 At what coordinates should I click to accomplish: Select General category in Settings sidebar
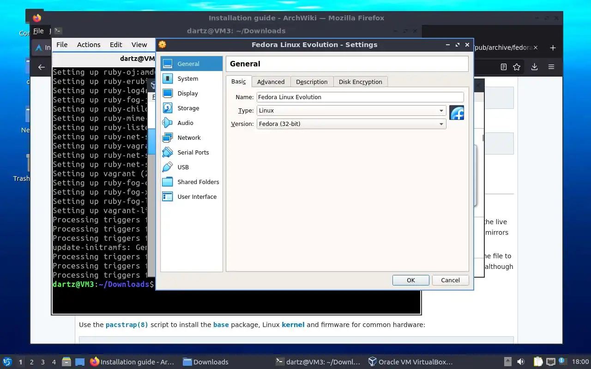pyautogui.click(x=191, y=64)
